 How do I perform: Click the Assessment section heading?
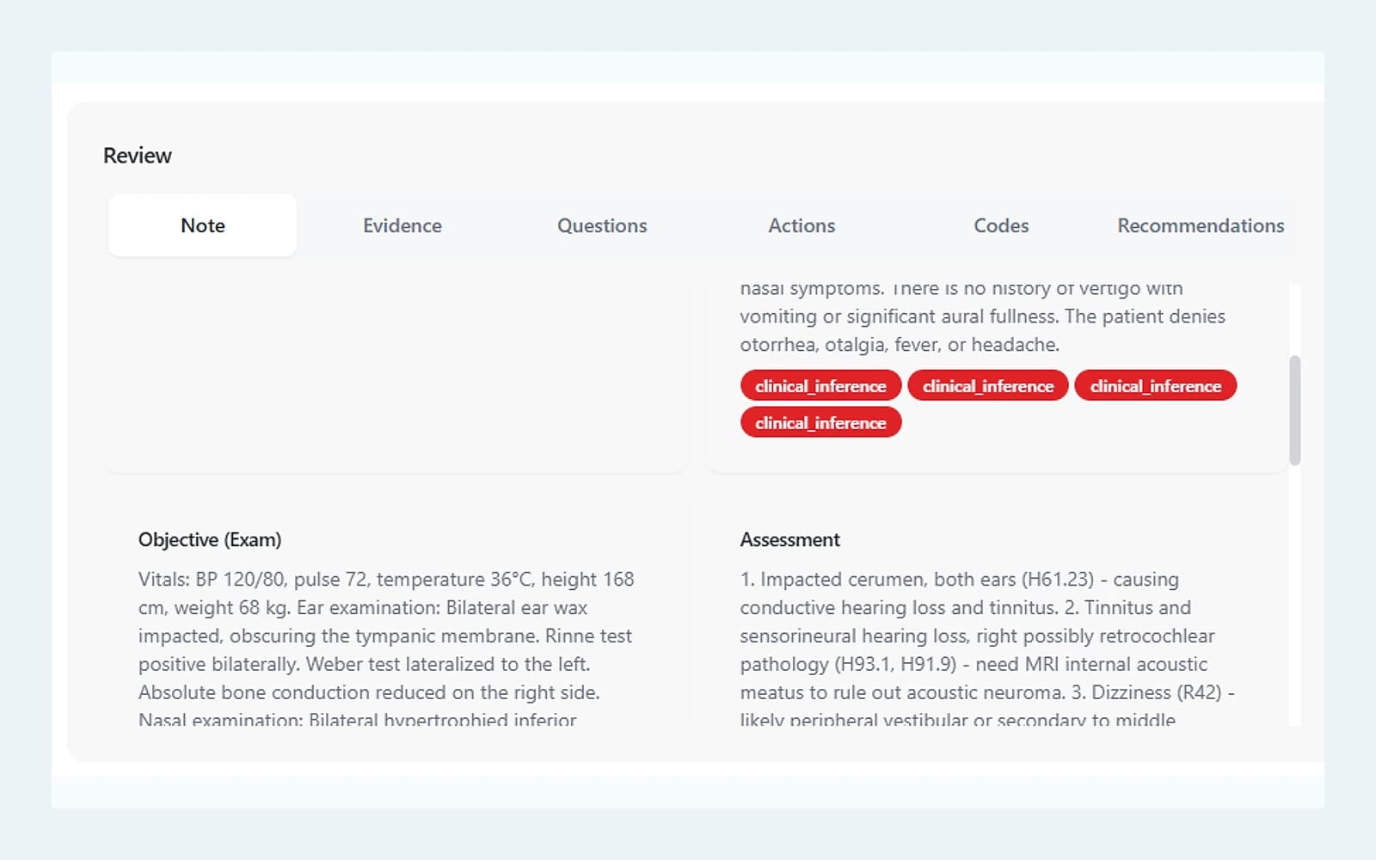[789, 540]
